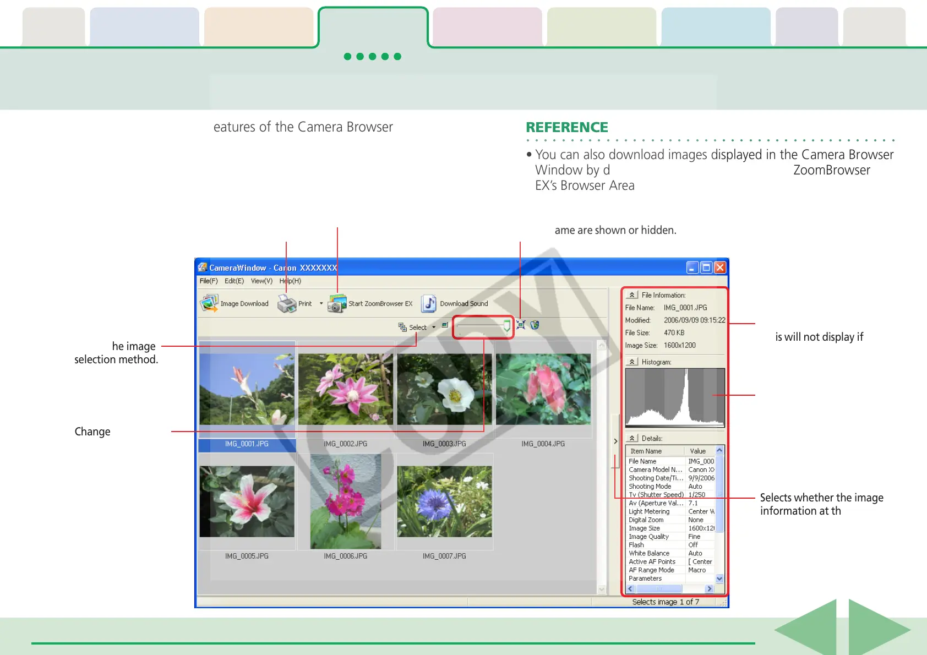Collapse the File Information section
This screenshot has height=655, width=927.
click(x=632, y=295)
